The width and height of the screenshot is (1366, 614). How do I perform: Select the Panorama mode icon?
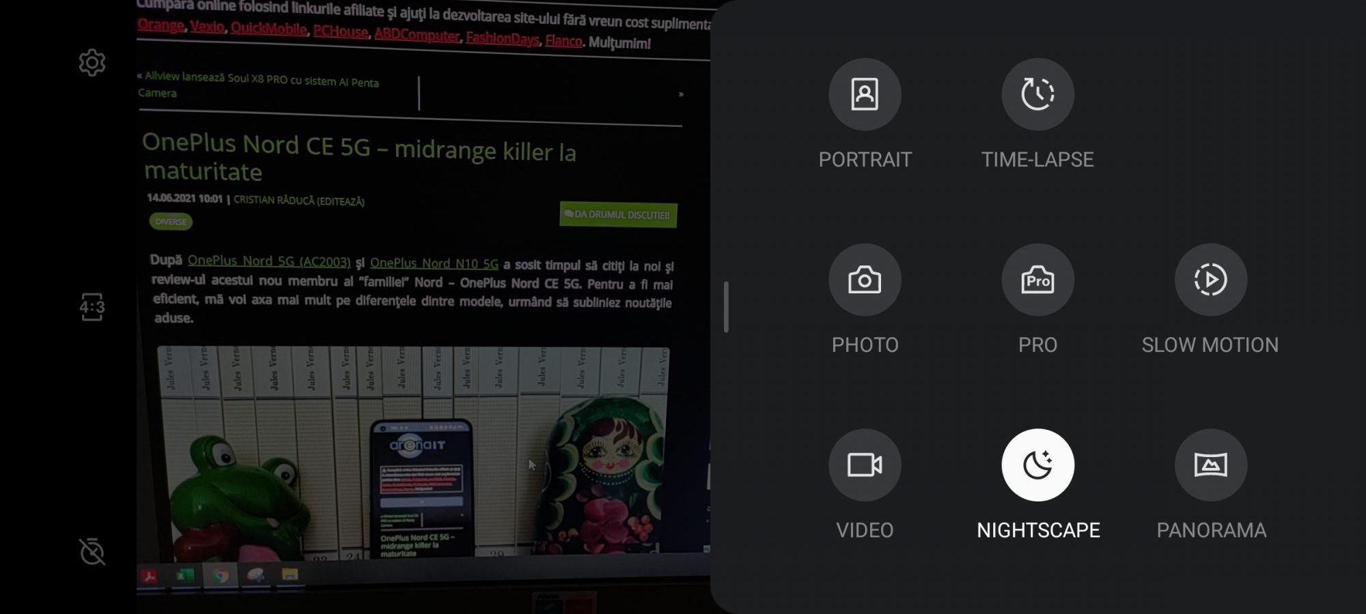coord(1210,465)
